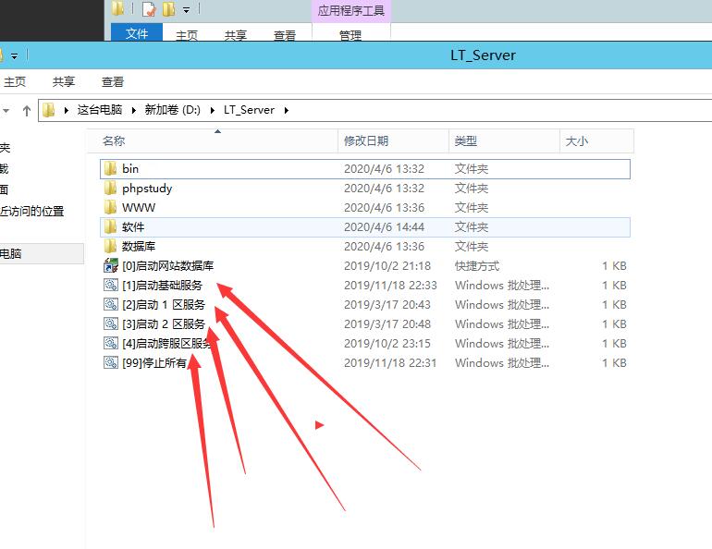This screenshot has width=712, height=549.
Task: Open 主页 tab in LT_Server window
Action: (15, 82)
